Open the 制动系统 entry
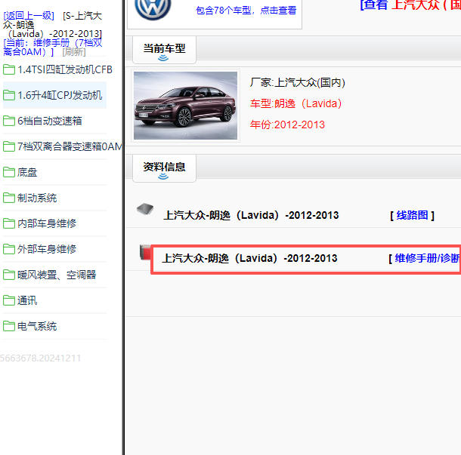The image size is (461, 455). click(37, 198)
